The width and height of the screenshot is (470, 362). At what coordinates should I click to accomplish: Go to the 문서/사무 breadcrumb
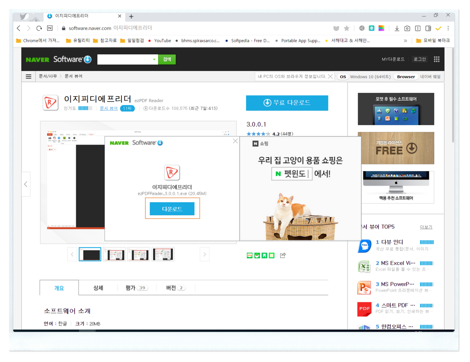pyautogui.click(x=48, y=76)
